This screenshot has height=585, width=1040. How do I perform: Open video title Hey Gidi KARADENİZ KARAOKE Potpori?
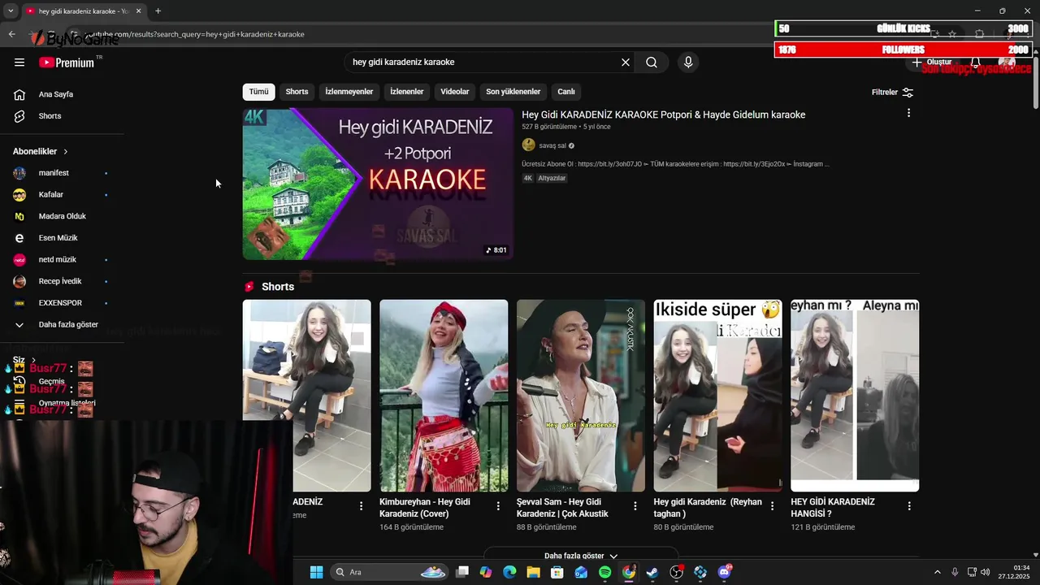[663, 115]
